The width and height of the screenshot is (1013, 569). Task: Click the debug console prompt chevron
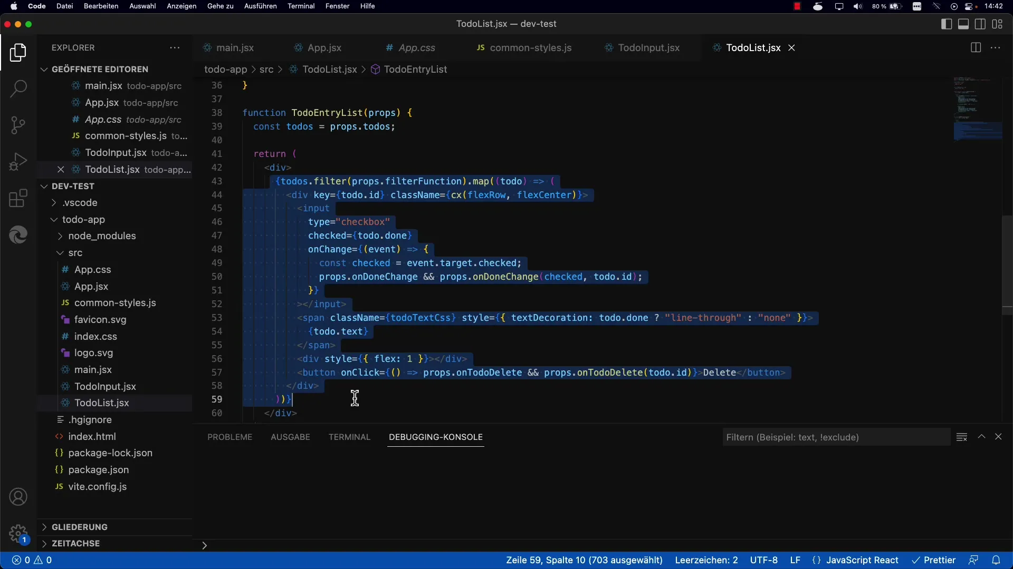(204, 546)
